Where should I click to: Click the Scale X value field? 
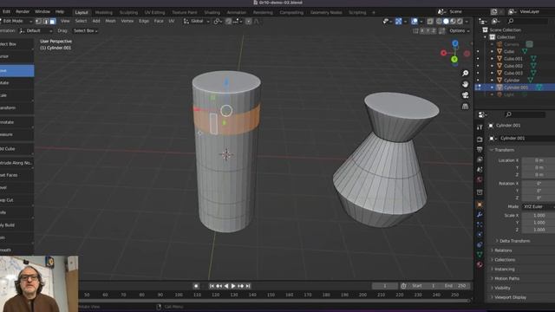(539, 216)
